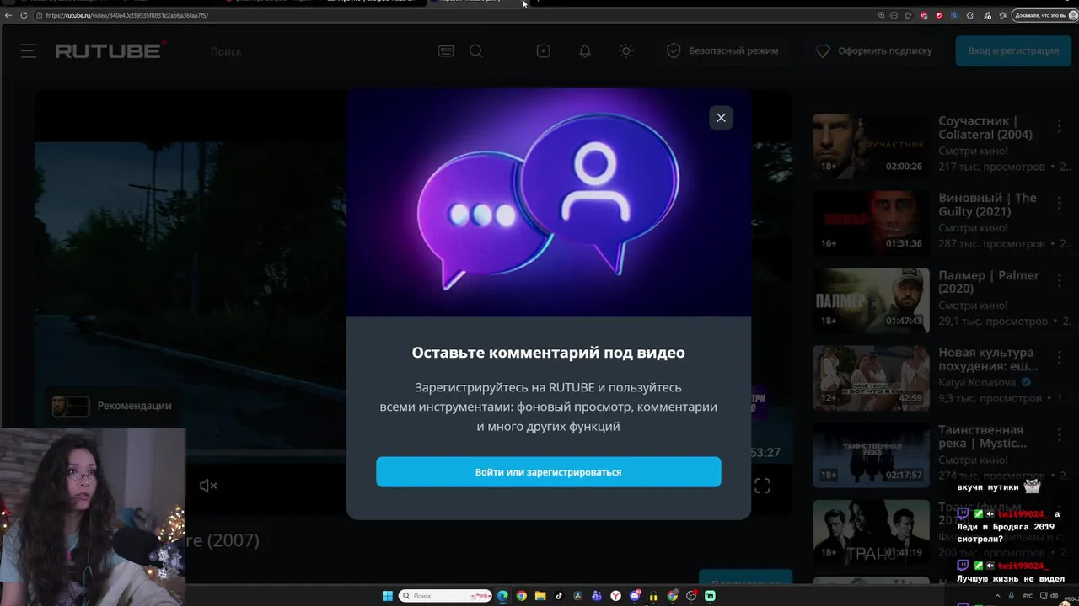Open the green app icon on the taskbar
This screenshot has width=1079, height=606.
coord(710,596)
